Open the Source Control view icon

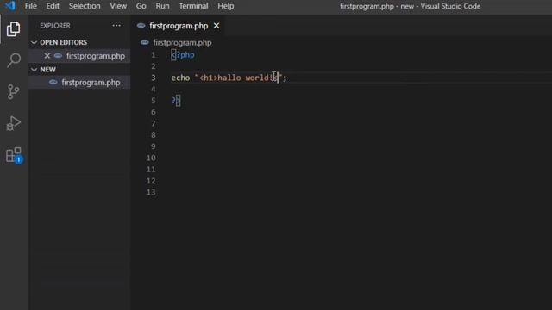[14, 92]
